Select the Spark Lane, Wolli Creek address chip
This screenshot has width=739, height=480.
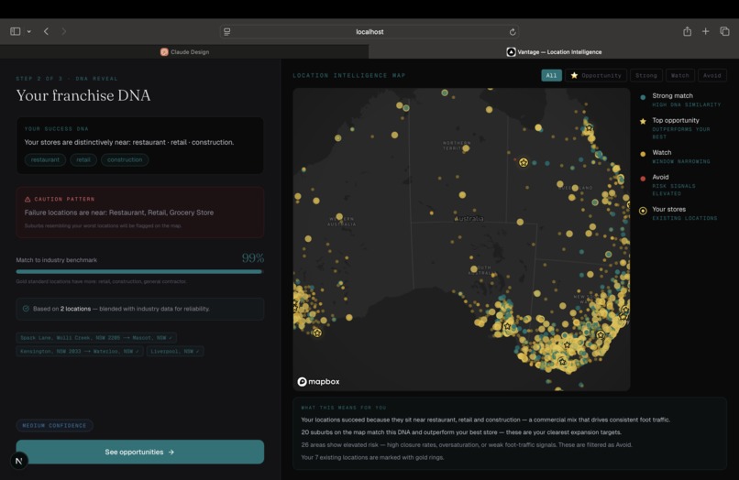click(x=96, y=338)
